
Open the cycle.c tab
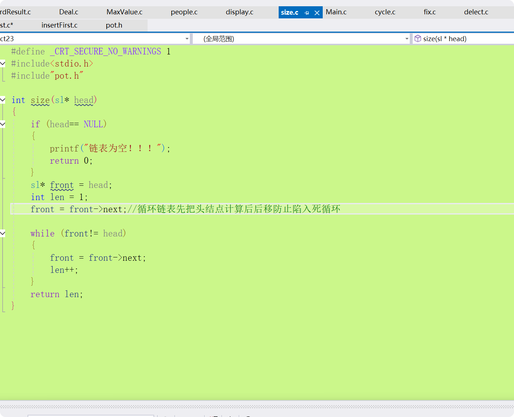[385, 12]
